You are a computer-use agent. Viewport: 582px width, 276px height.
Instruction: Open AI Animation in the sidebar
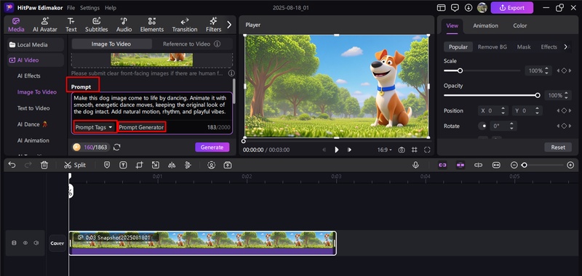point(33,140)
